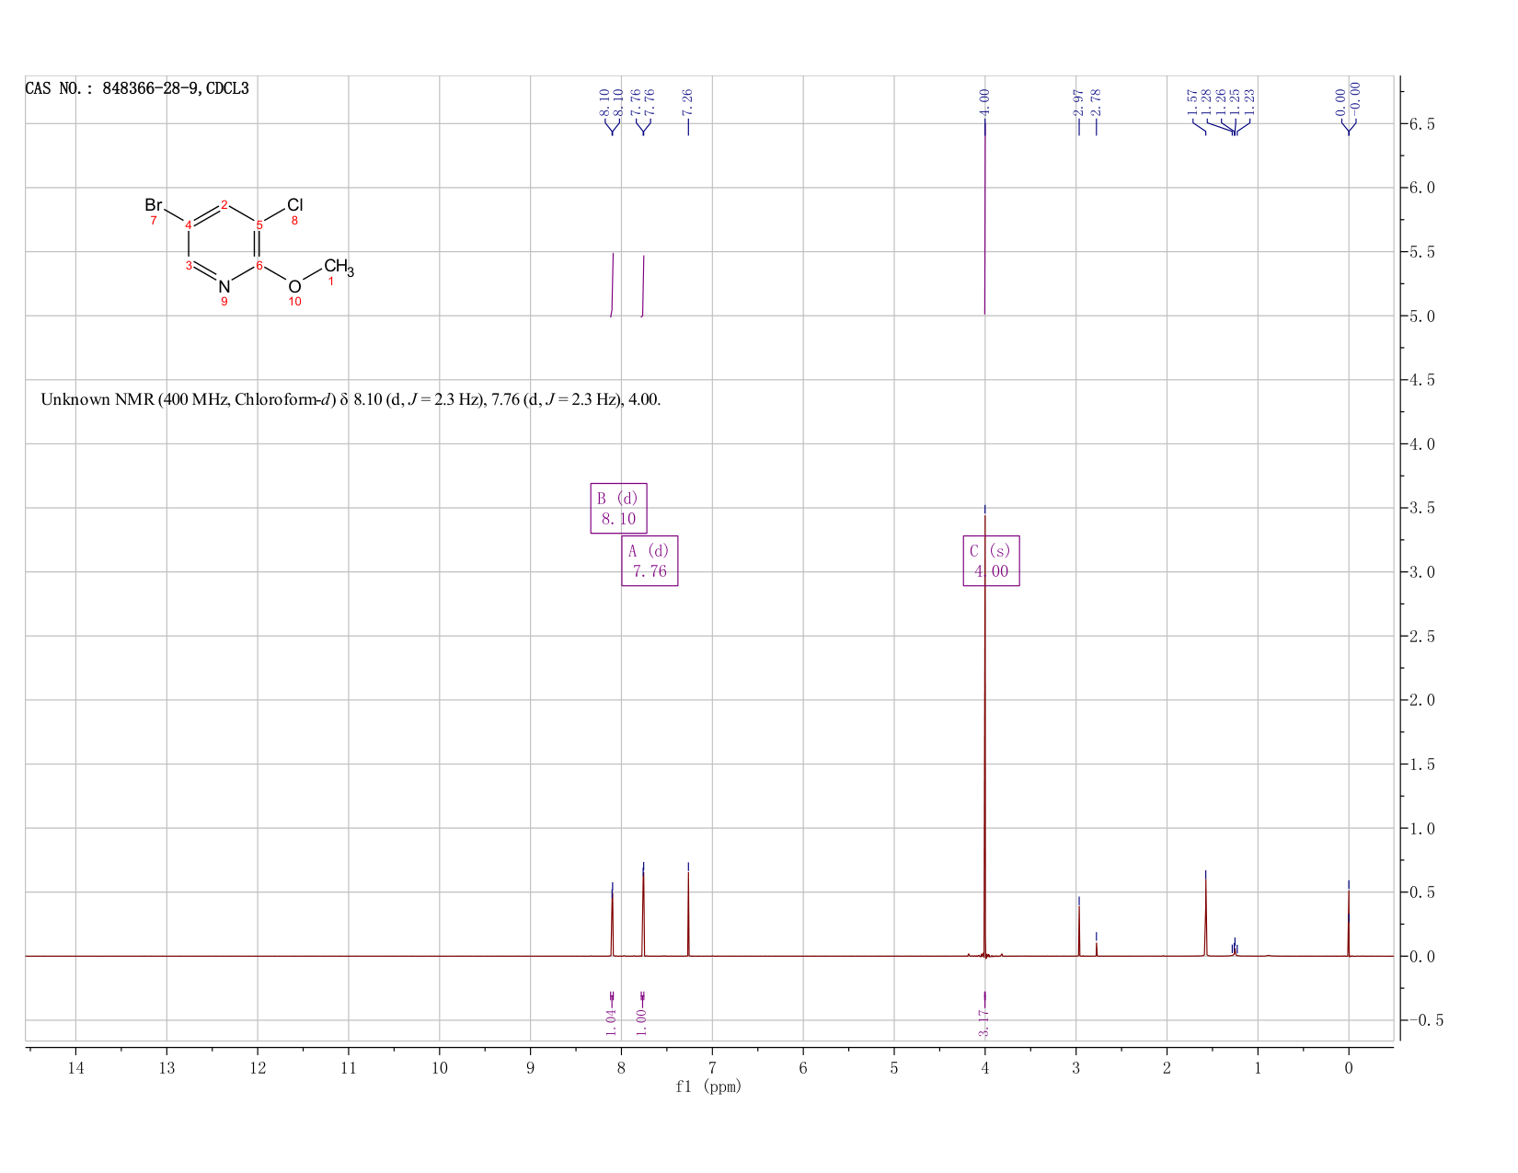Click the Cl atom in the structure
The image size is (1518, 1173).
(x=294, y=205)
